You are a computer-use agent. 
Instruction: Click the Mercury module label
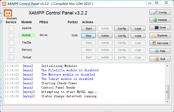click(x=27, y=50)
